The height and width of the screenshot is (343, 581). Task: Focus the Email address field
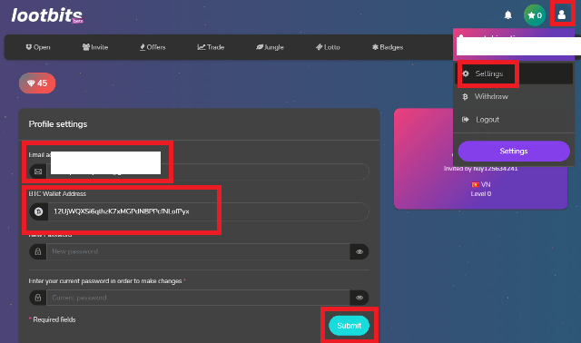[x=208, y=171]
